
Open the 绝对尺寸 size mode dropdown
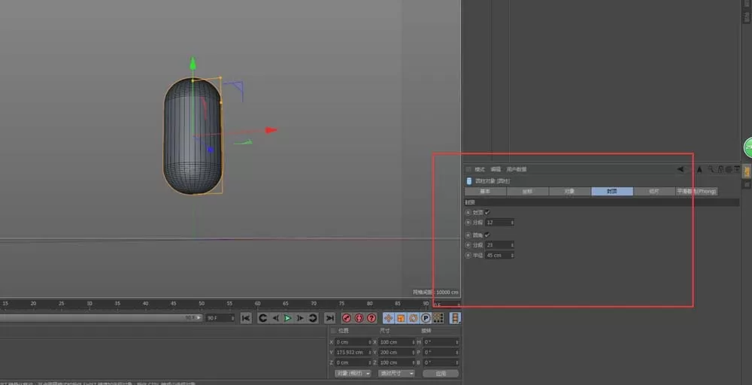tap(396, 373)
